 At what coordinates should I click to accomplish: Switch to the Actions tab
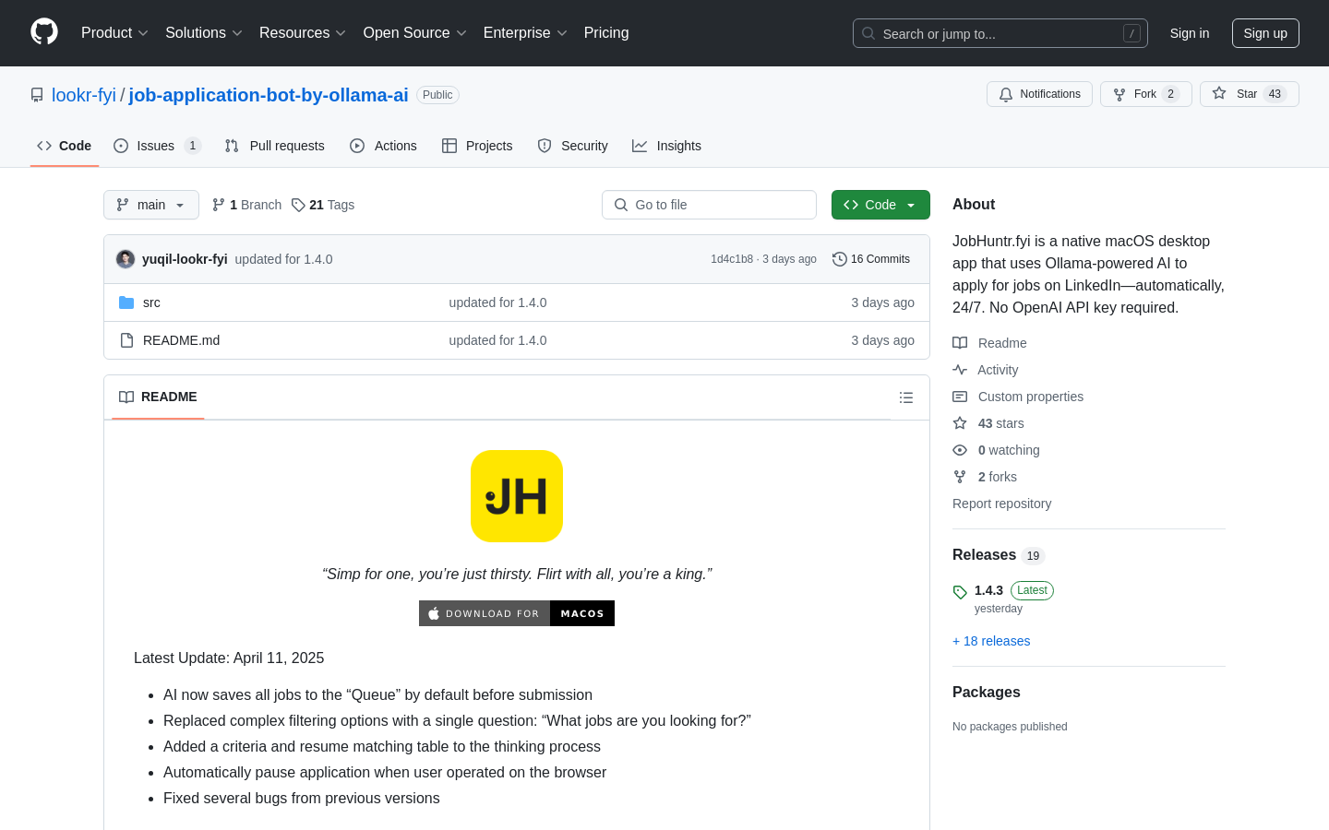tap(384, 146)
